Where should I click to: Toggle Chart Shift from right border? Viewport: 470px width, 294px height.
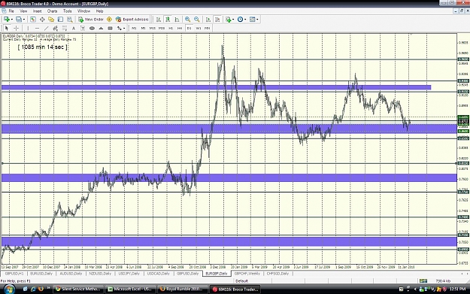pos(217,20)
